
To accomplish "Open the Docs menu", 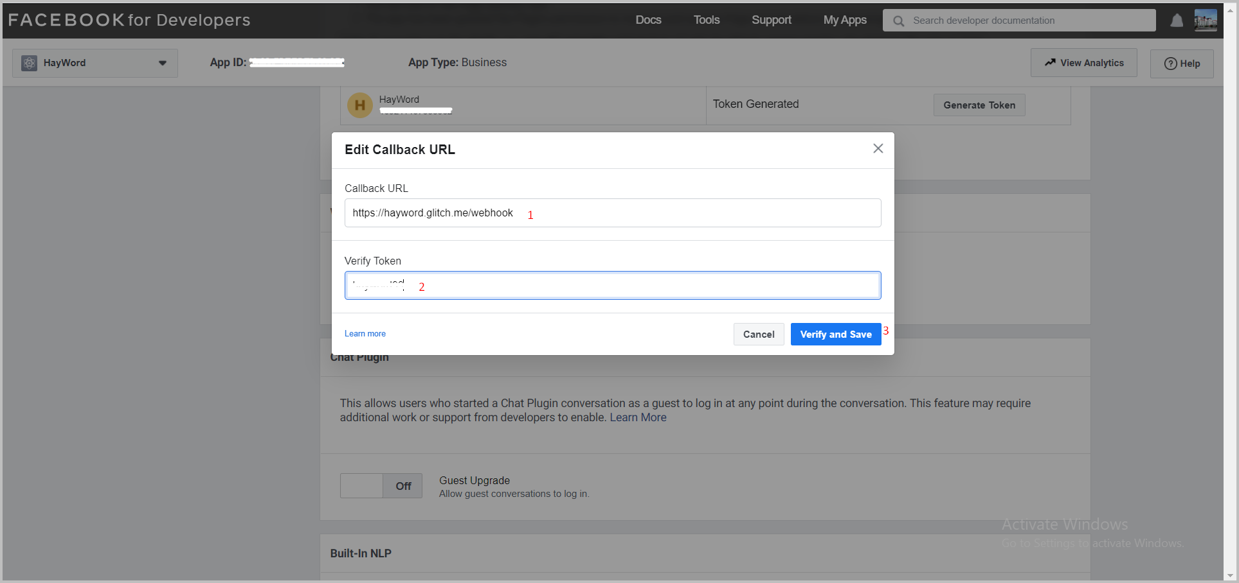I will (x=648, y=20).
